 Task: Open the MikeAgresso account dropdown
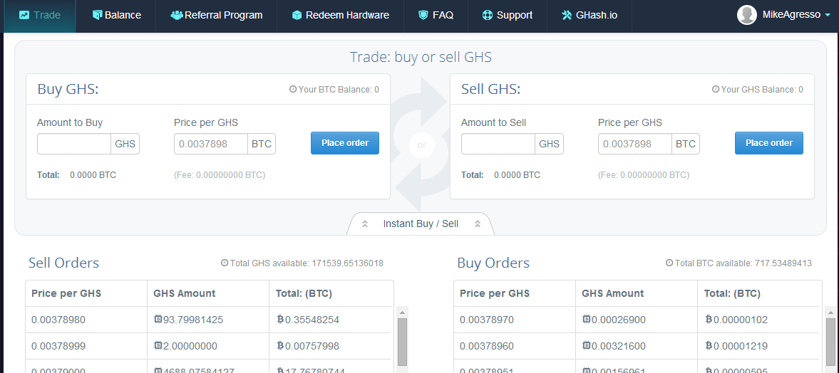point(784,15)
